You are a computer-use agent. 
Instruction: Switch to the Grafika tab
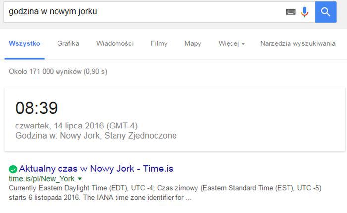click(x=68, y=43)
